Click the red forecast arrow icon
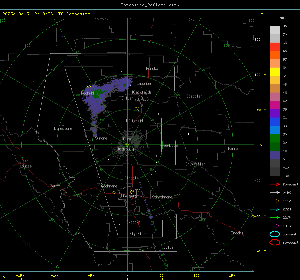The height and width of the screenshot is (280, 300). pos(275,184)
